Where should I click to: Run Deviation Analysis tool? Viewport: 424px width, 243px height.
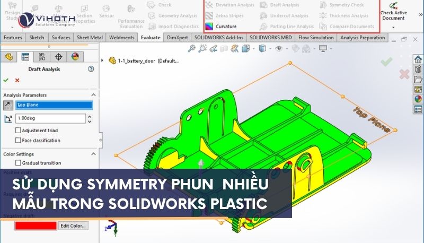pyautogui.click(x=229, y=5)
